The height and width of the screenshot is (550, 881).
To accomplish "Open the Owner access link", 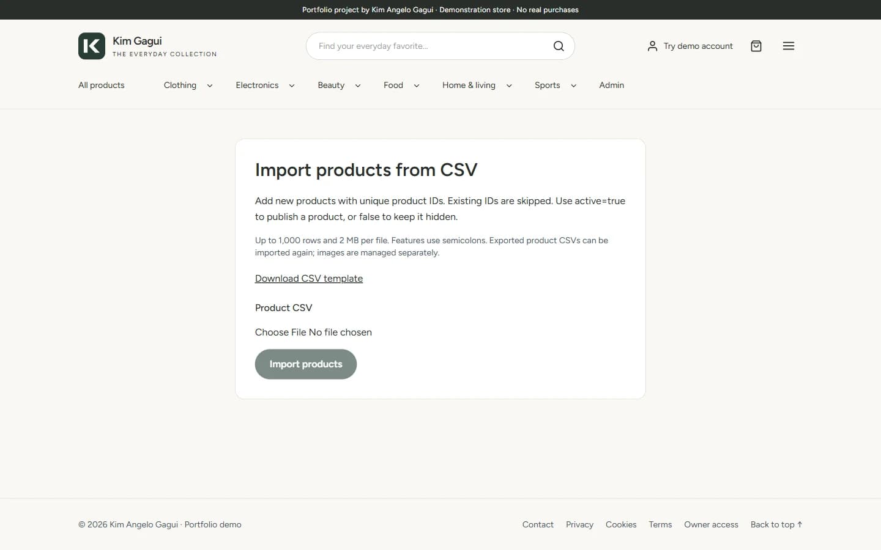I will tap(711, 524).
